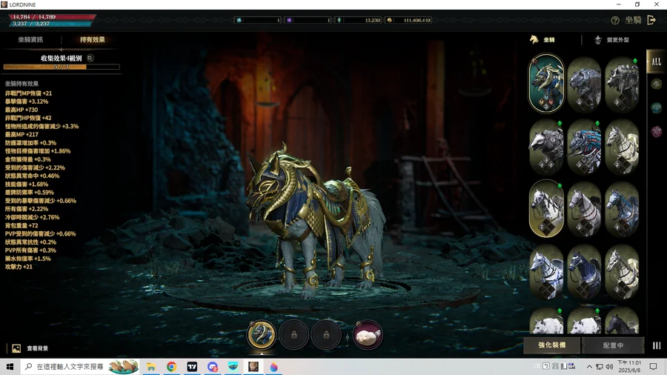Click the red HP bar 14,784
Viewport: 667px width, 375px height.
pyautogui.click(x=52, y=17)
